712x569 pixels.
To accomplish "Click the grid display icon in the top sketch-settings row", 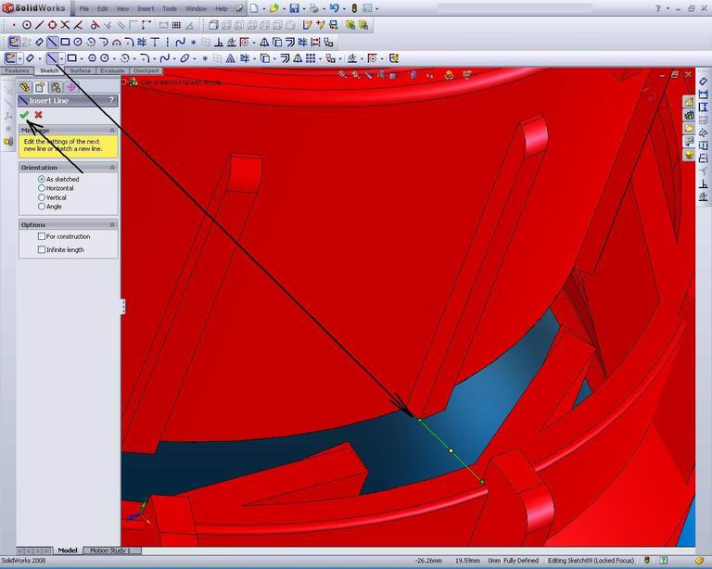I will click(176, 25).
